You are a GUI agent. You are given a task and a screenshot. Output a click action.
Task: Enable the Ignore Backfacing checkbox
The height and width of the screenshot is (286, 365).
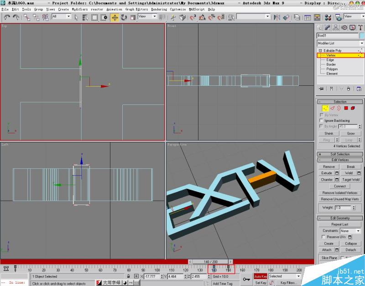click(x=321, y=120)
